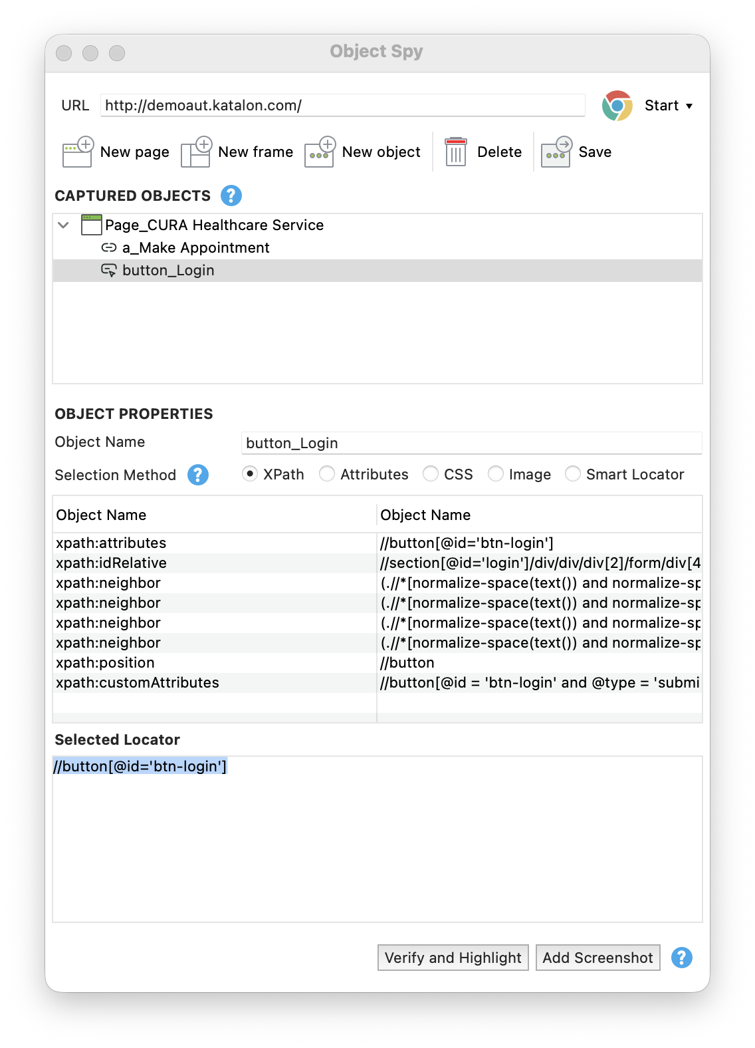Click the bottom-right help icon

pos(682,958)
